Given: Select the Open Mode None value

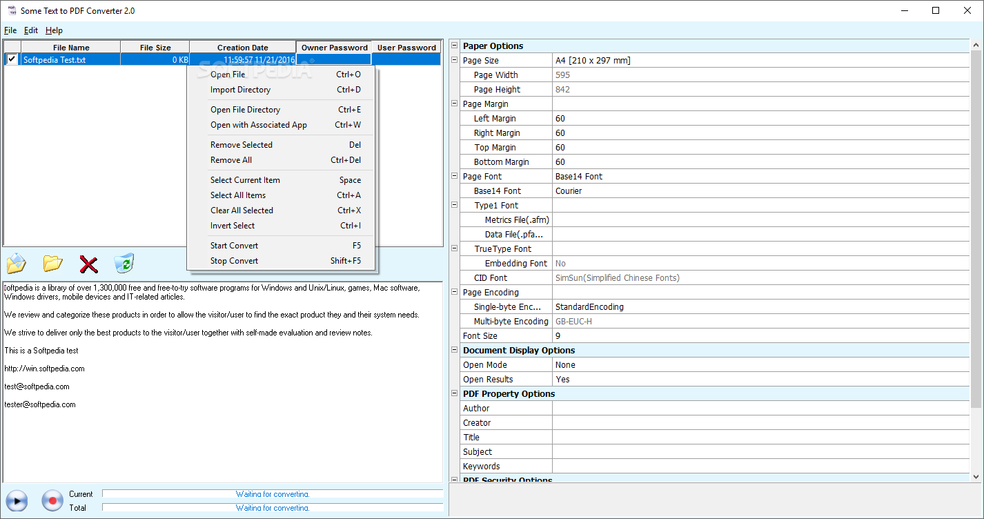Looking at the screenshot, I should pyautogui.click(x=761, y=365).
